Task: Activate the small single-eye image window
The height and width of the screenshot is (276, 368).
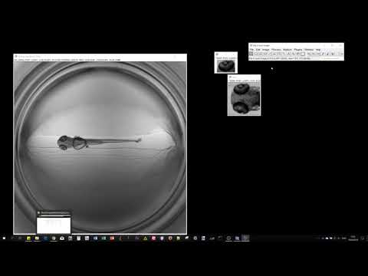Action: pyautogui.click(x=226, y=63)
